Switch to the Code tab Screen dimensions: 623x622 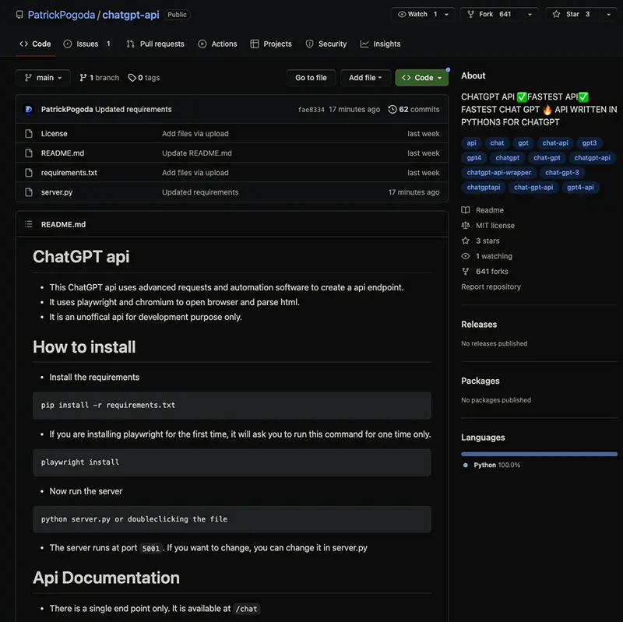35,44
